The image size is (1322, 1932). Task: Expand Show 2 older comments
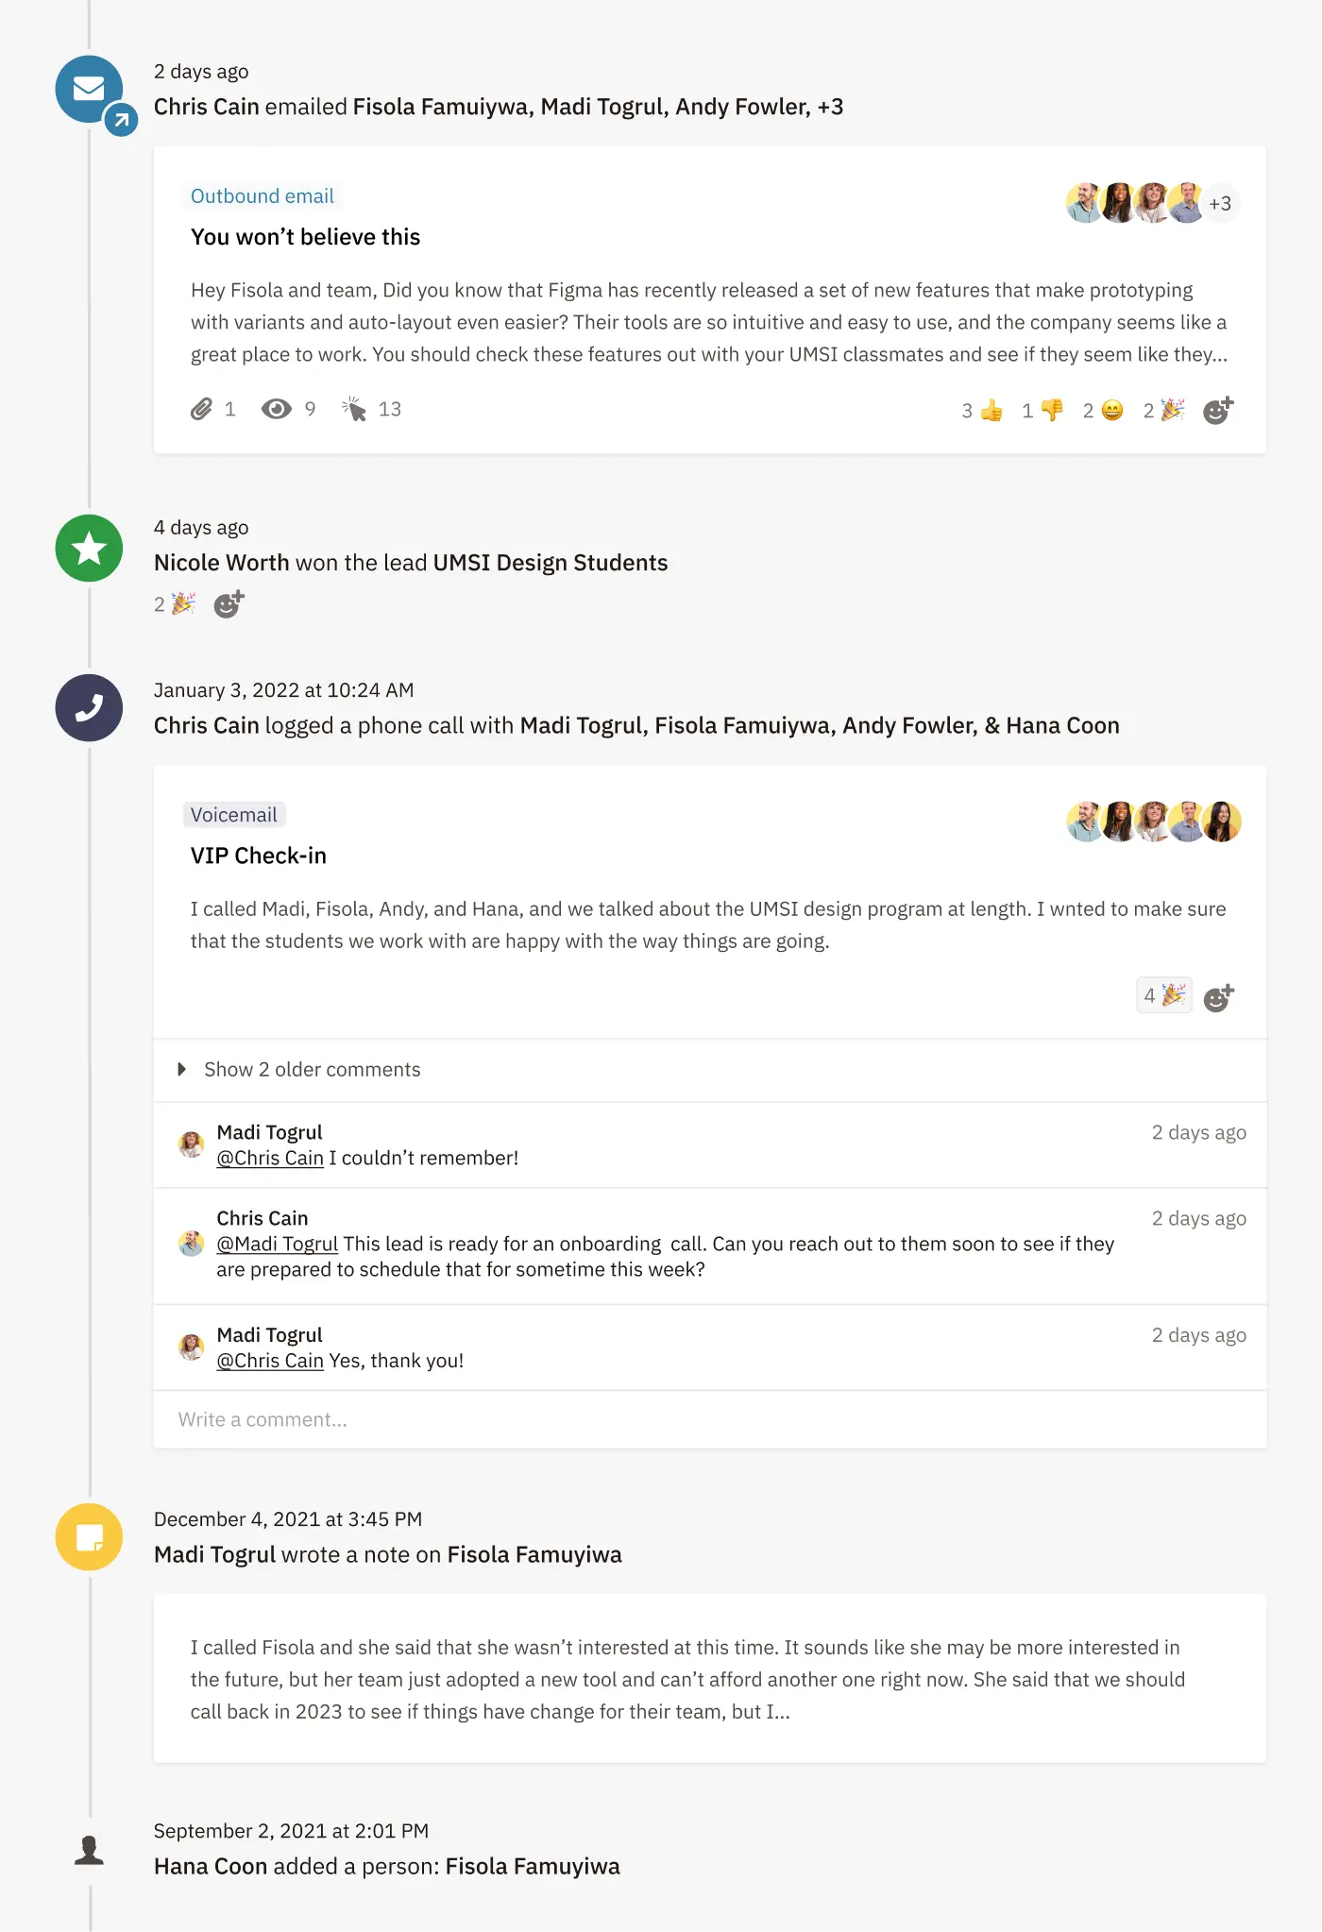click(299, 1069)
